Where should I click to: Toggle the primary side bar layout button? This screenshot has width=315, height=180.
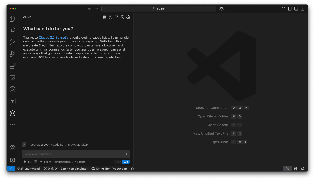click(289, 9)
